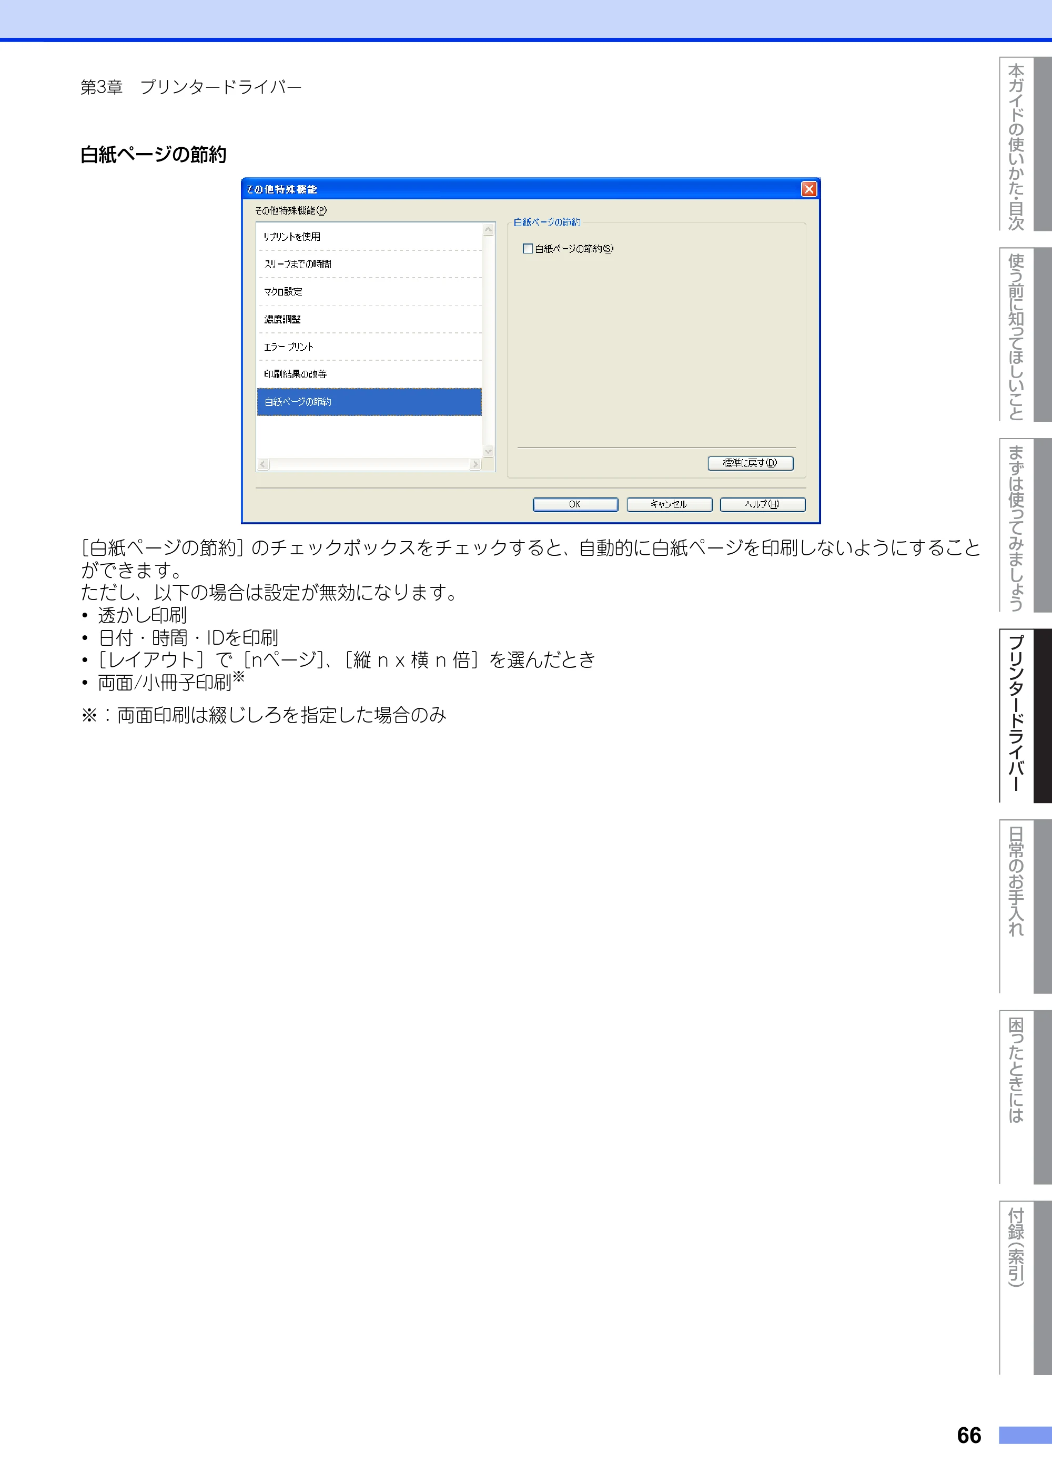
Task: Select highlighted 白紙ページの節約 list row
Action: click(x=369, y=402)
